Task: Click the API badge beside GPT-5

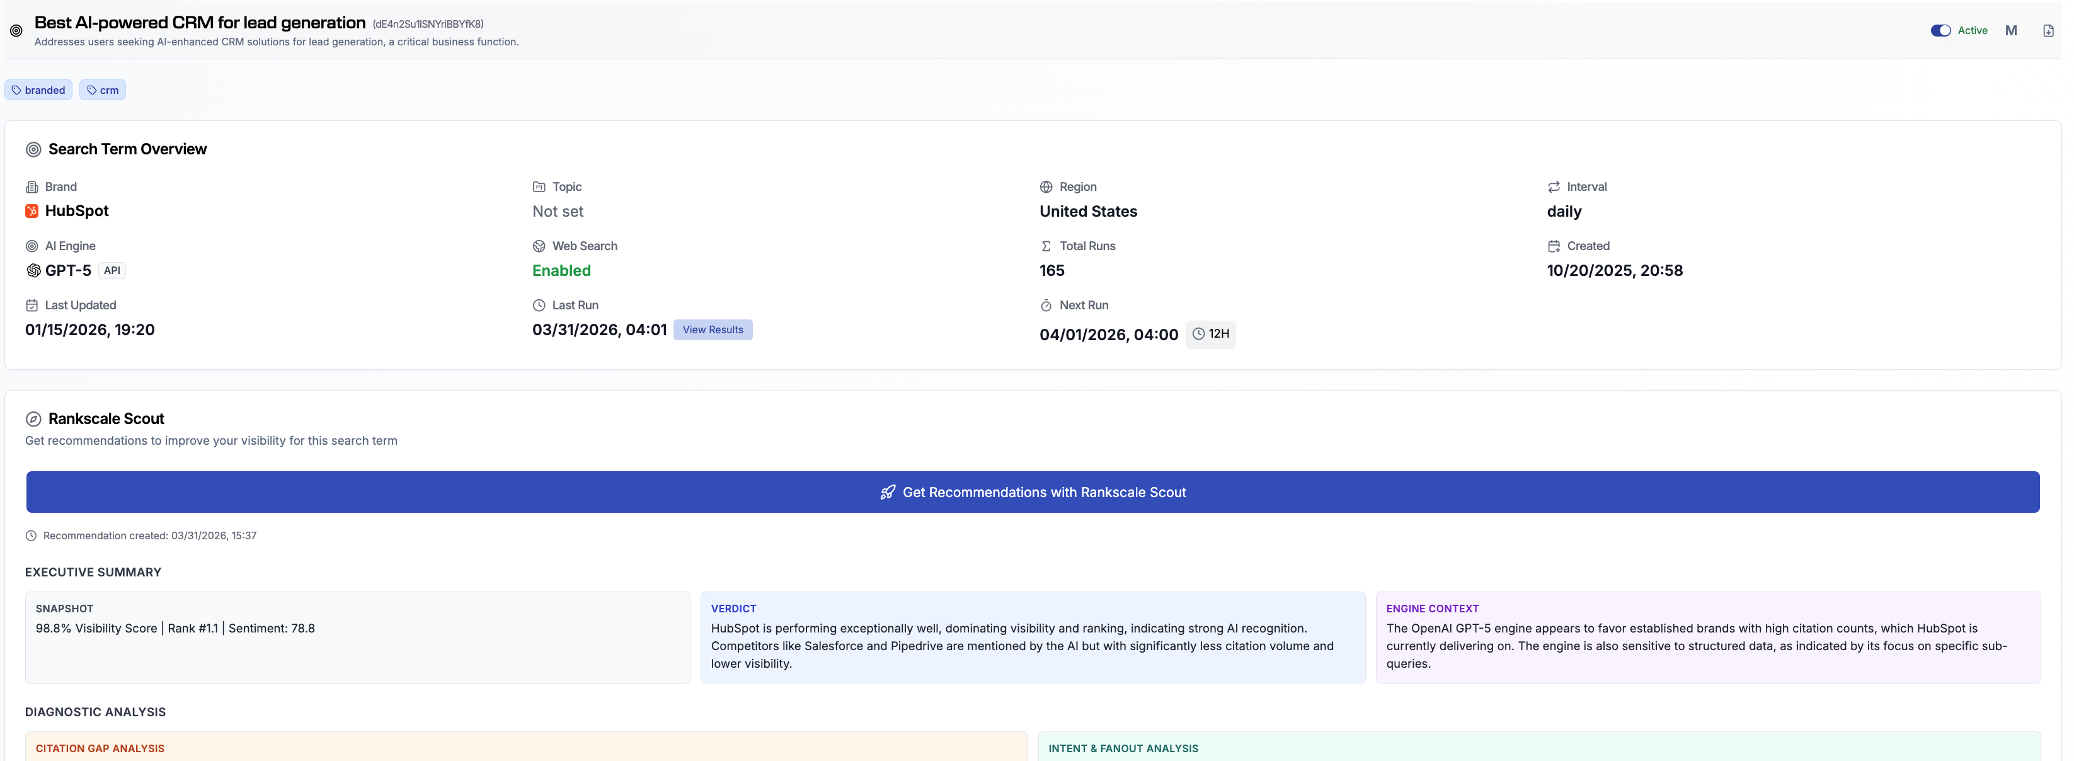Action: (x=112, y=271)
